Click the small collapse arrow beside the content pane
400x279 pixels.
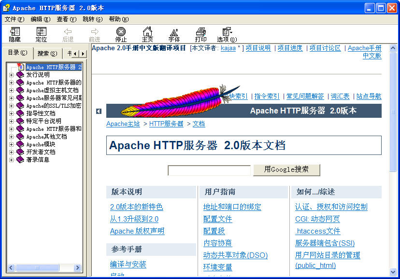[98, 111]
